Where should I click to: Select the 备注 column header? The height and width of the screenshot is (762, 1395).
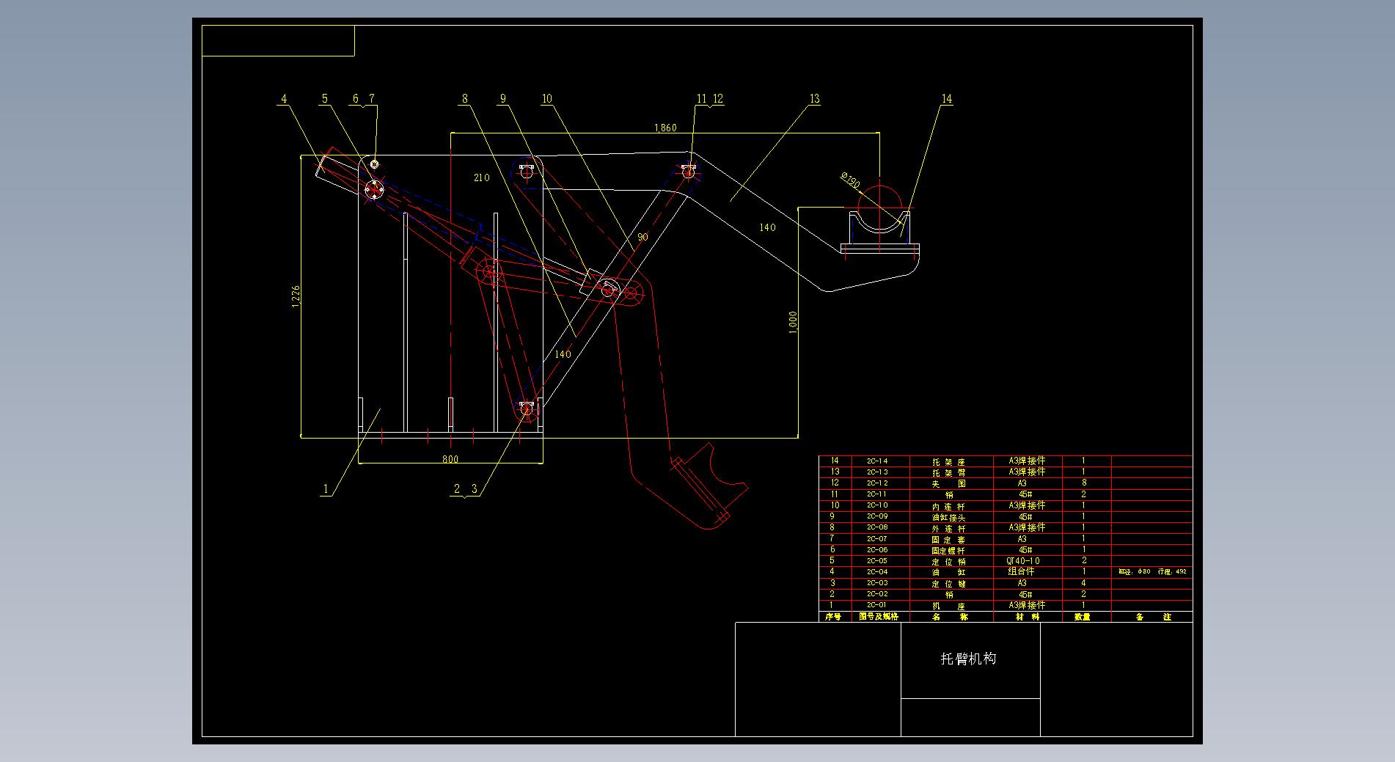pos(1153,617)
